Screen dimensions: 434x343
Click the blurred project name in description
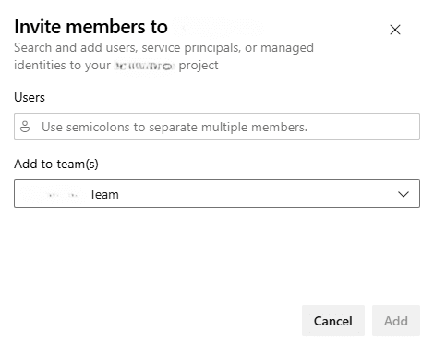(145, 66)
